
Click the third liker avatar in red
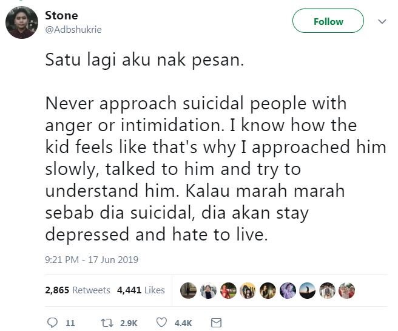click(x=228, y=290)
